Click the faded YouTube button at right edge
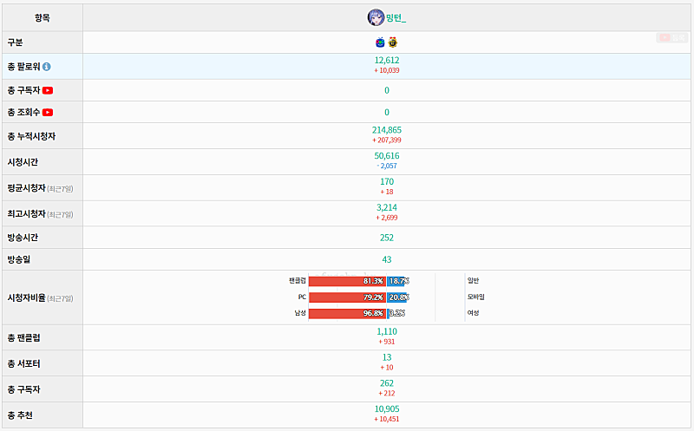The height and width of the screenshot is (431, 694). (671, 38)
